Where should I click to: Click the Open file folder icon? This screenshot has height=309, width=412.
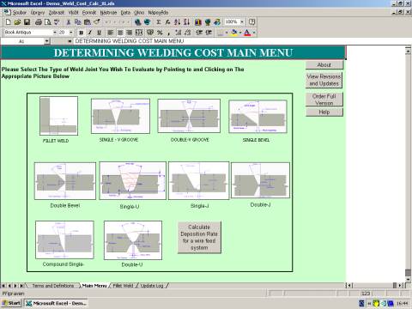click(x=17, y=22)
